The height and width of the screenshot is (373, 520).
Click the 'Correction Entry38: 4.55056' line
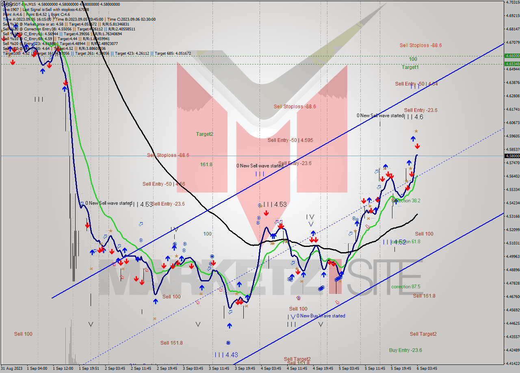click(x=69, y=29)
